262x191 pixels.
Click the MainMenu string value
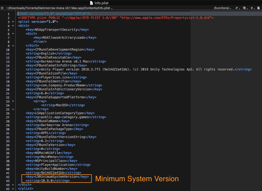(x=50, y=157)
